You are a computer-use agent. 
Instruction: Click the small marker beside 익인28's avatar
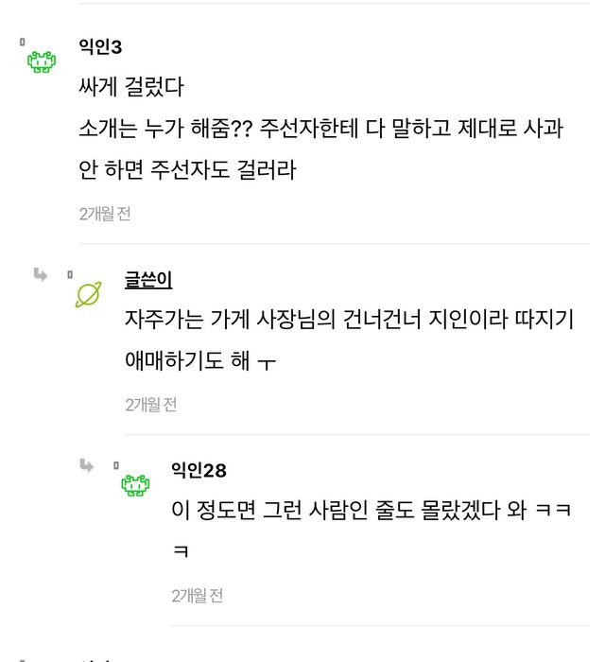116,465
